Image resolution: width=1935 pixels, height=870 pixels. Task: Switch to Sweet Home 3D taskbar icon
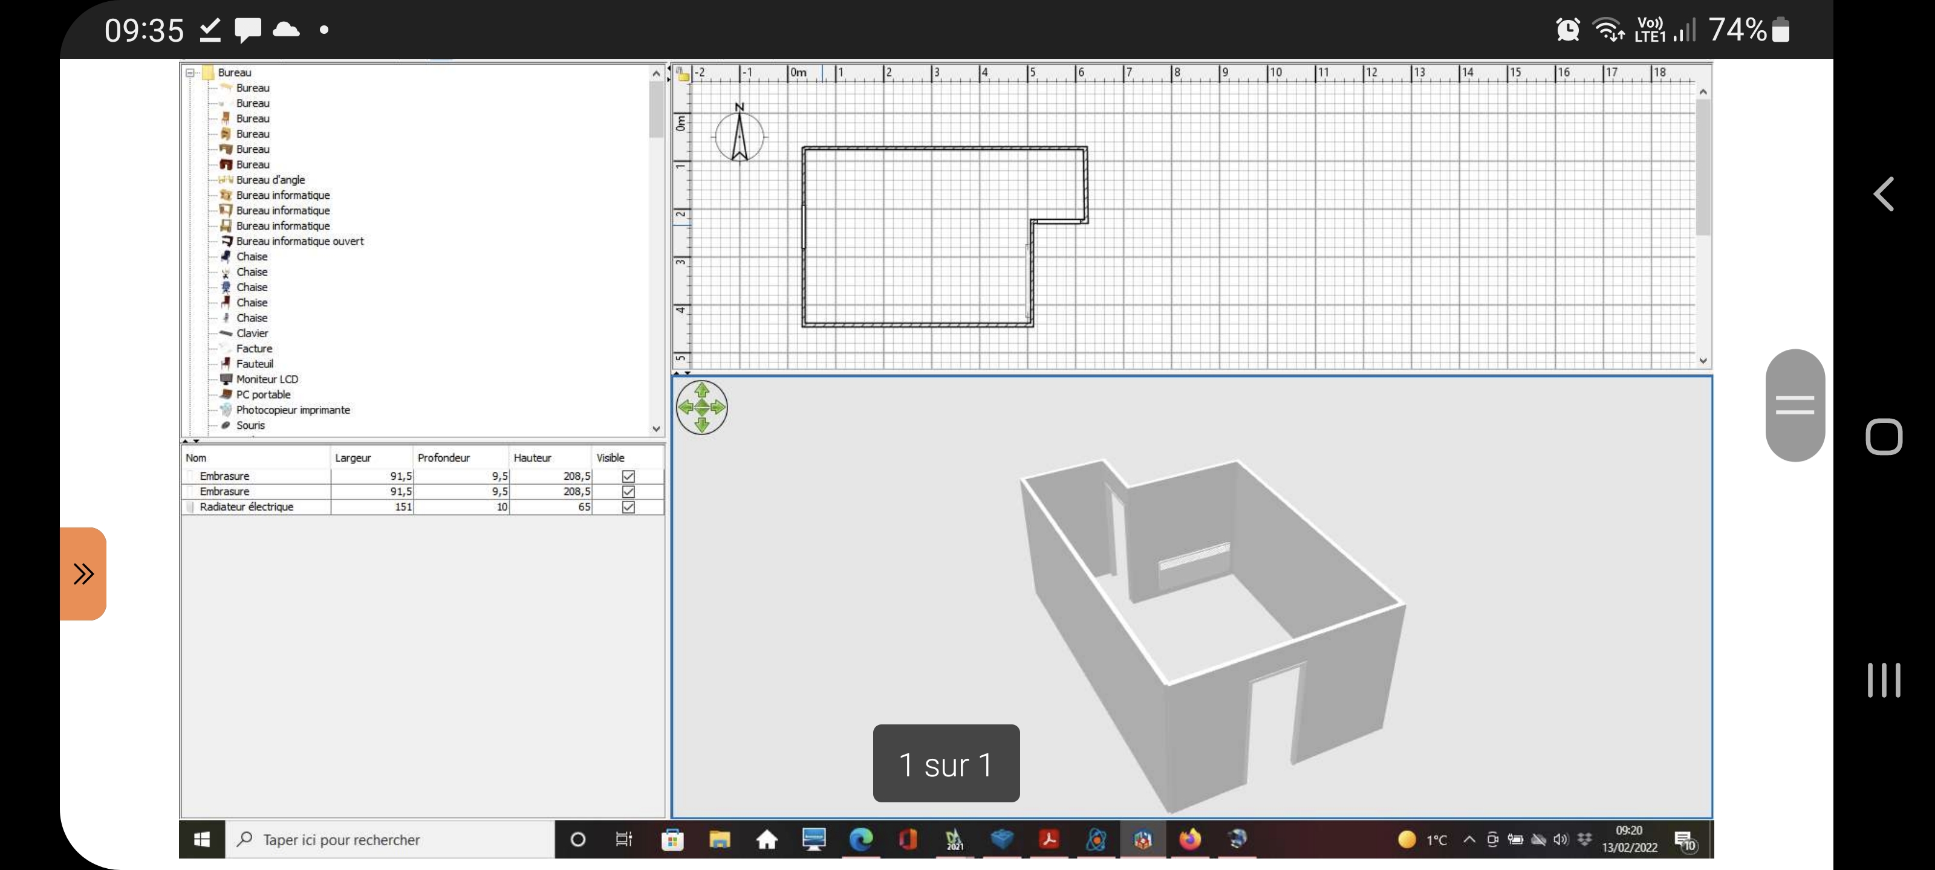(1143, 839)
